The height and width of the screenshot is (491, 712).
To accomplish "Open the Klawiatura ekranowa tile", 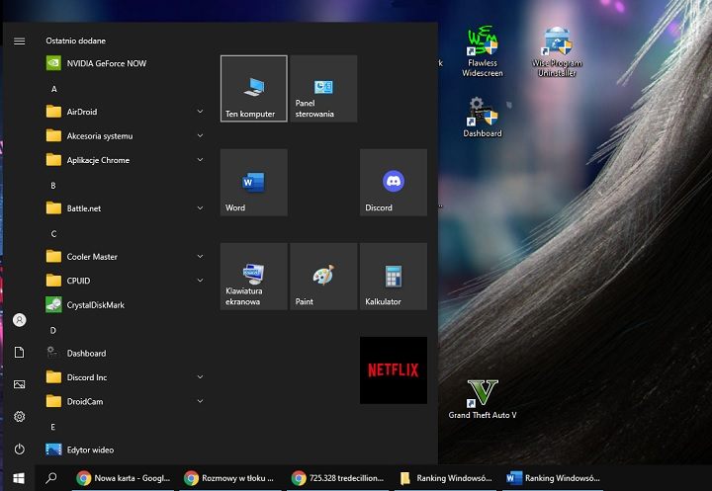I will 254,277.
